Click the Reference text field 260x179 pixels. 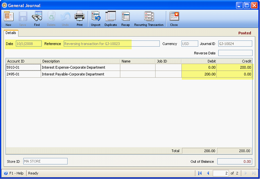point(112,44)
